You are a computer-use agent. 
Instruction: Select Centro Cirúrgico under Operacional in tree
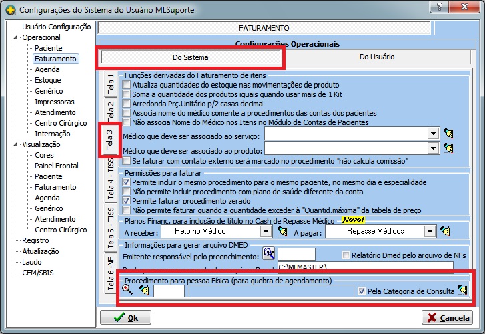tap(61, 123)
